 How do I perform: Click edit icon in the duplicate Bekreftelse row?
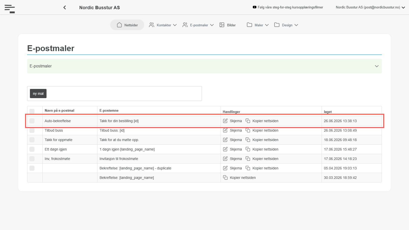225,168
